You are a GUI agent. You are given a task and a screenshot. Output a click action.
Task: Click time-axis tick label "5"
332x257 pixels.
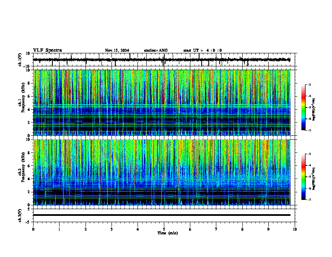click(164, 229)
